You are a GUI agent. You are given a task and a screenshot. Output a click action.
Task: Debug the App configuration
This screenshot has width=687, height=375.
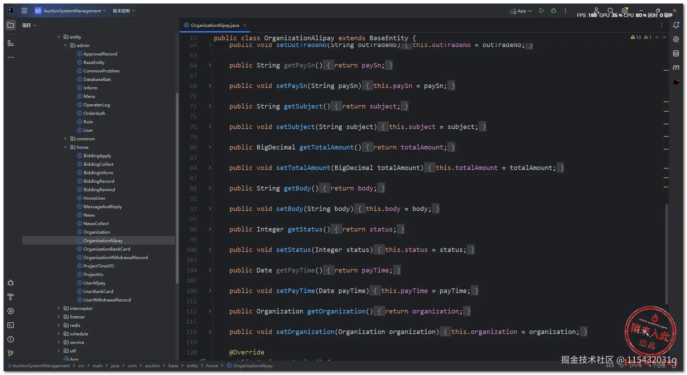click(554, 11)
